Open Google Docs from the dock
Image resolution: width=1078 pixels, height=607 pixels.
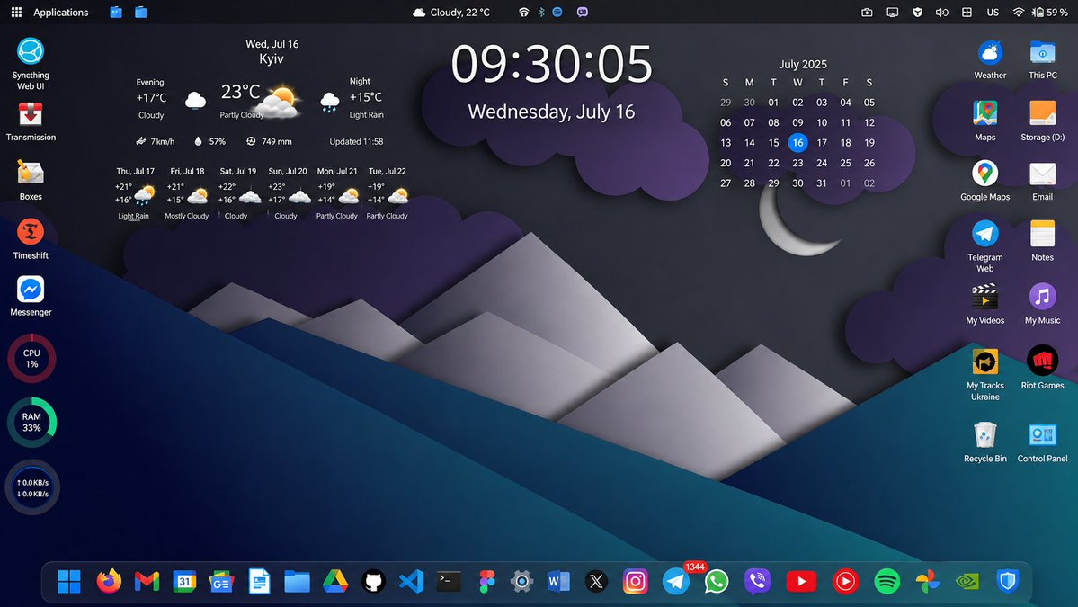(259, 582)
